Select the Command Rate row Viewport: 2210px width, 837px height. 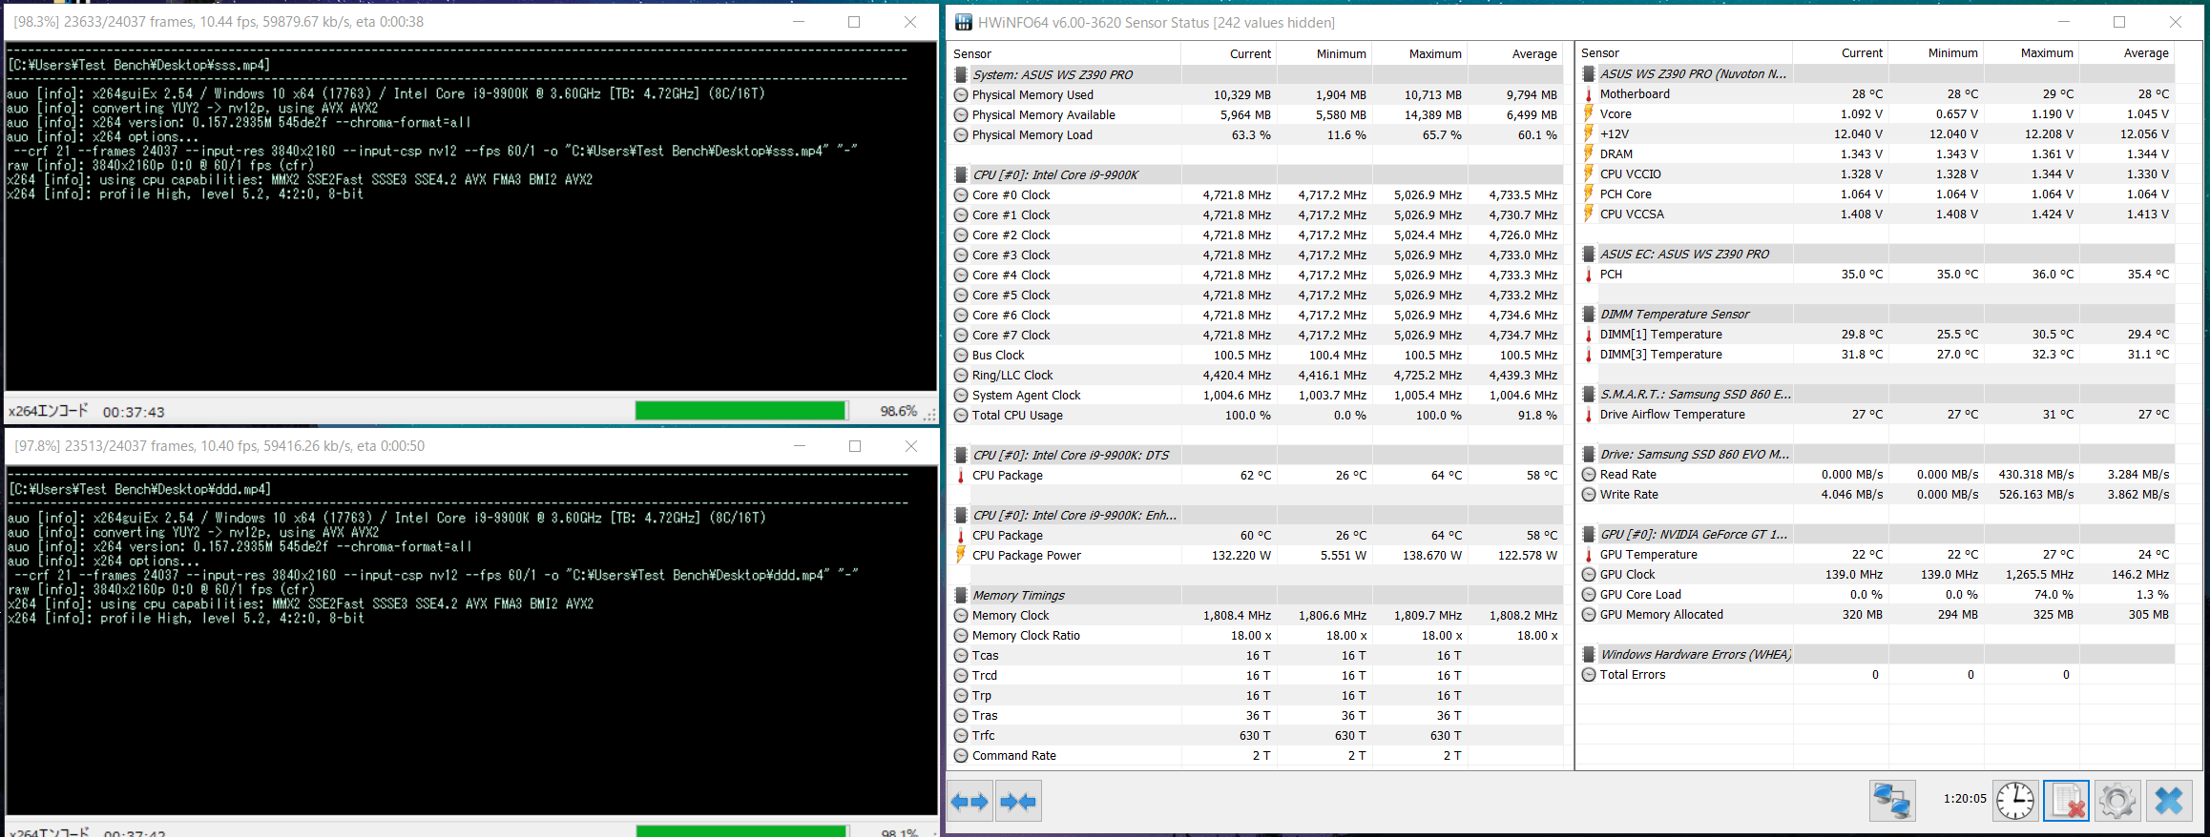tap(1256, 755)
